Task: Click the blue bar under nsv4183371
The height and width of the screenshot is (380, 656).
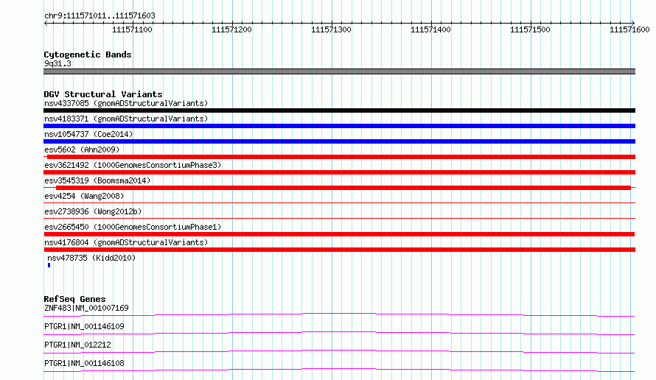Action: [339, 126]
